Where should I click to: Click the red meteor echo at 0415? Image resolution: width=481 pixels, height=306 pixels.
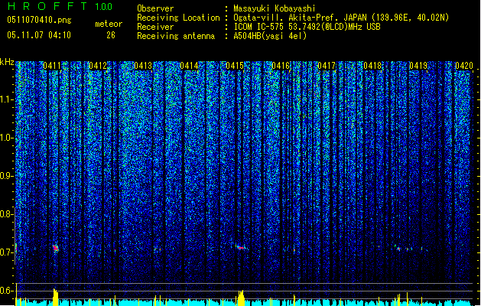[x=241, y=247]
